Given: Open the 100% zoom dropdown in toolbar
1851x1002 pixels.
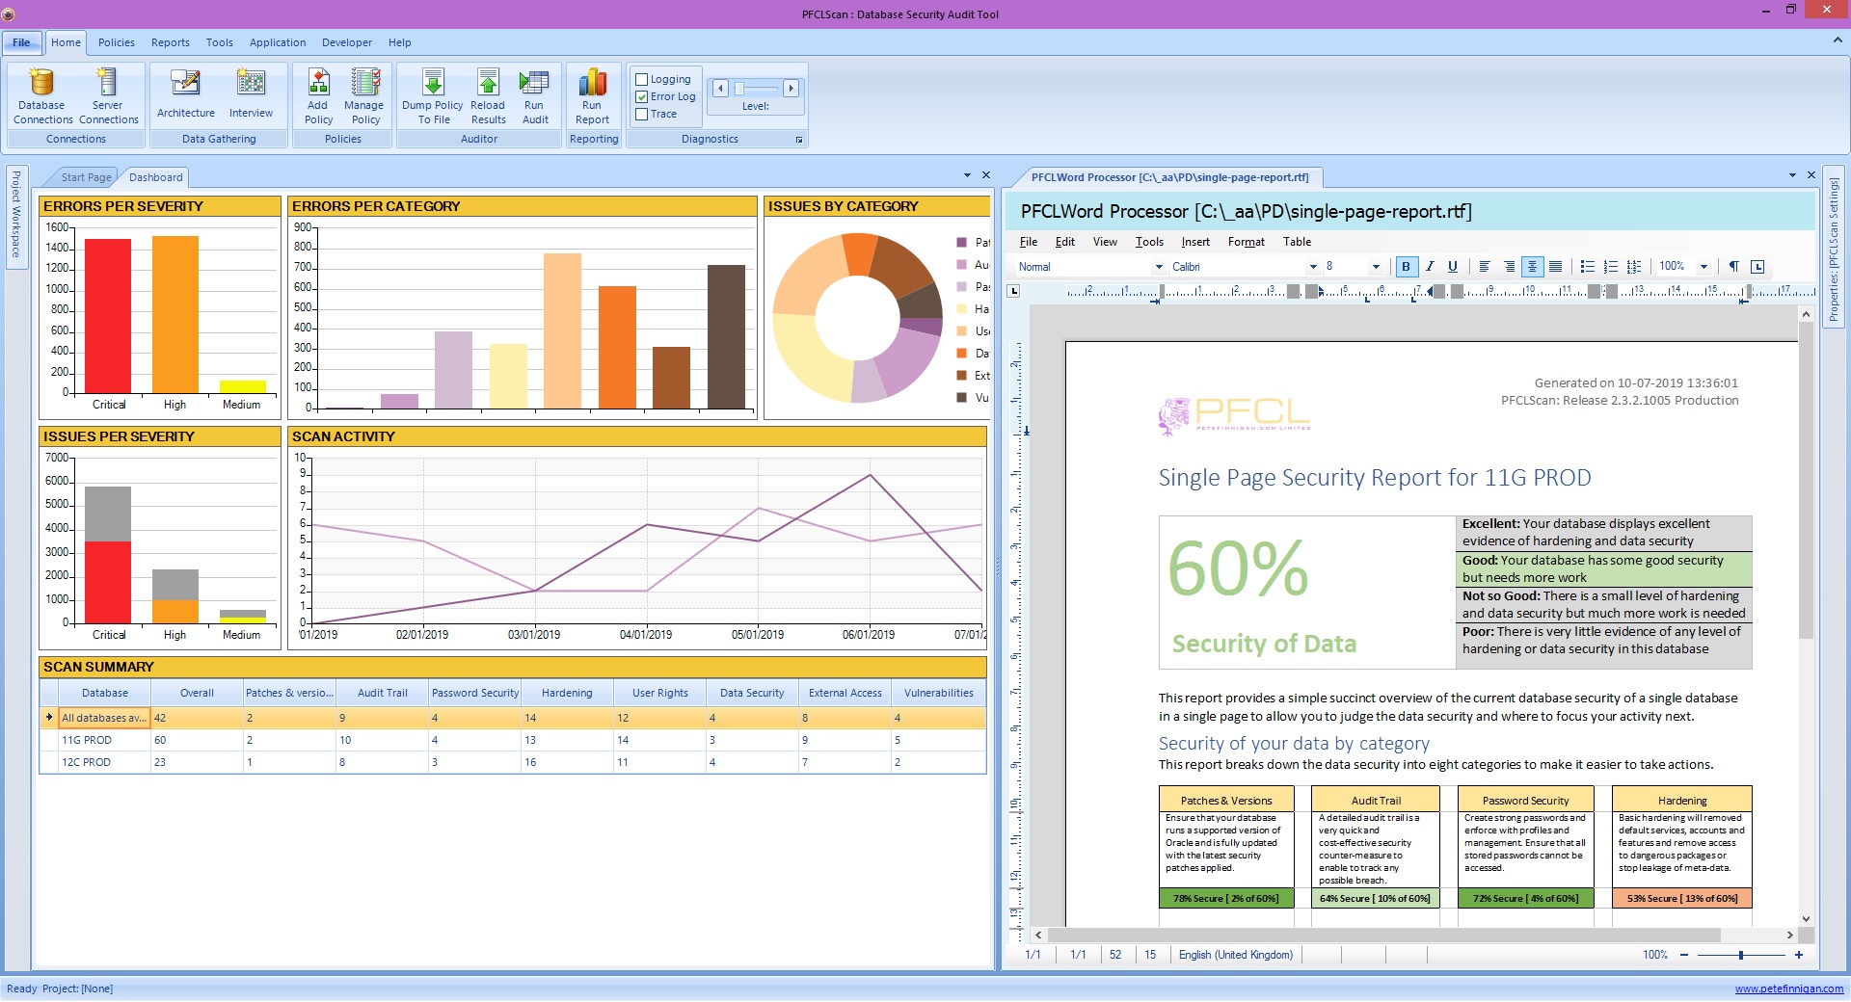Looking at the screenshot, I should point(1703,267).
